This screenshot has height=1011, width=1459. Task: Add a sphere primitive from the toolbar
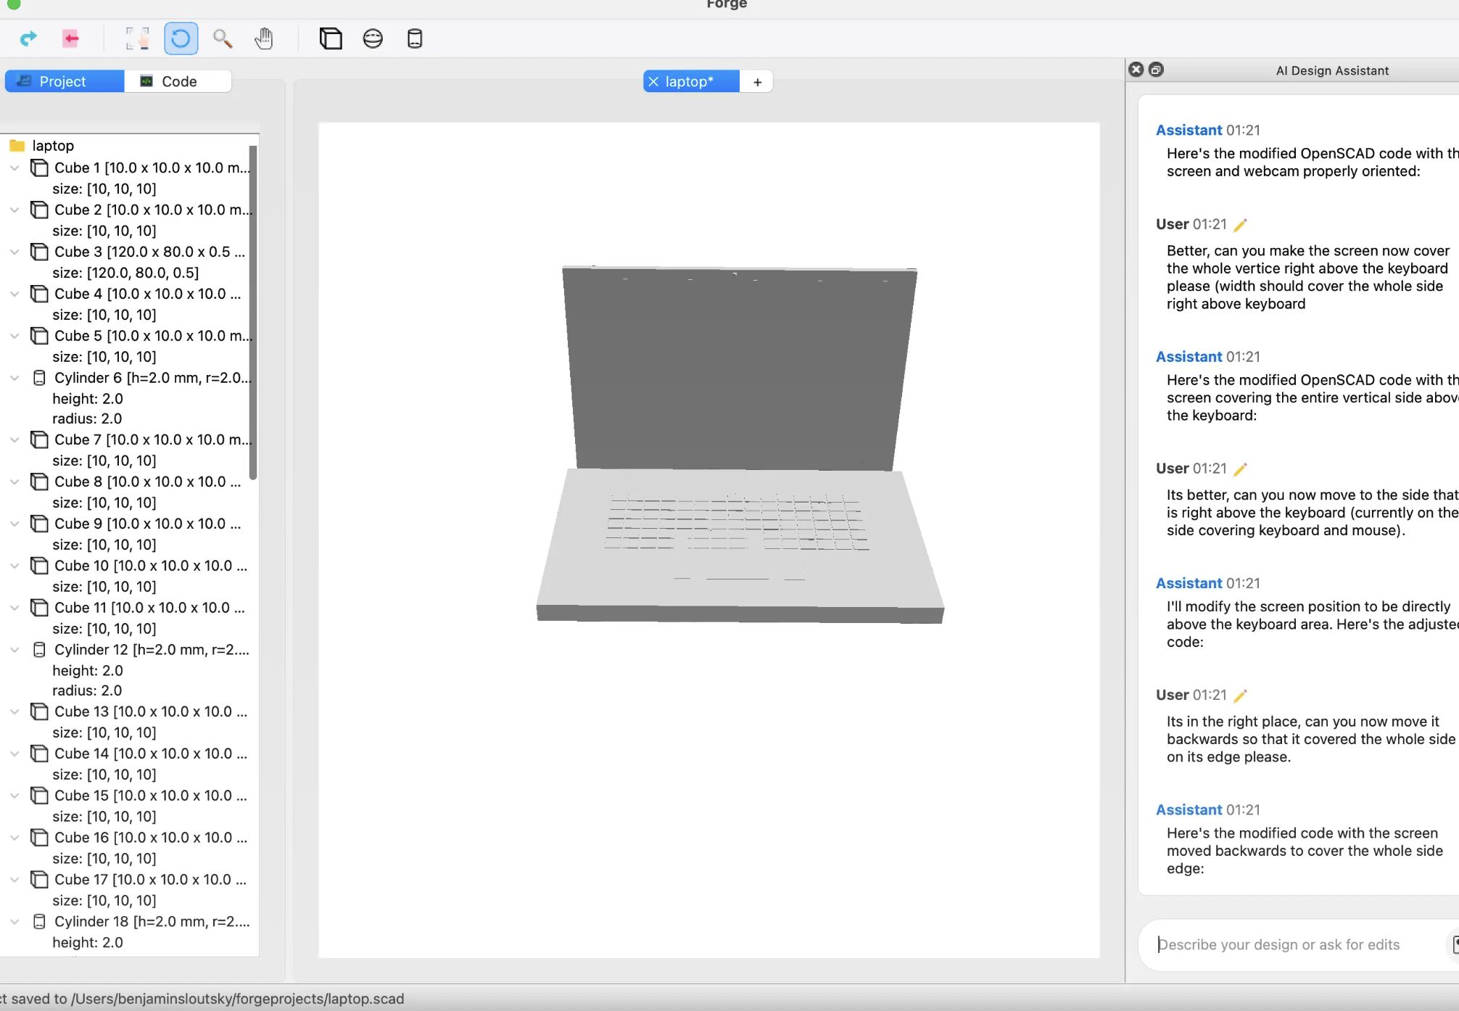point(373,38)
